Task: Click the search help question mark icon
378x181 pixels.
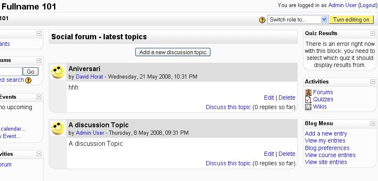Action: point(28,80)
